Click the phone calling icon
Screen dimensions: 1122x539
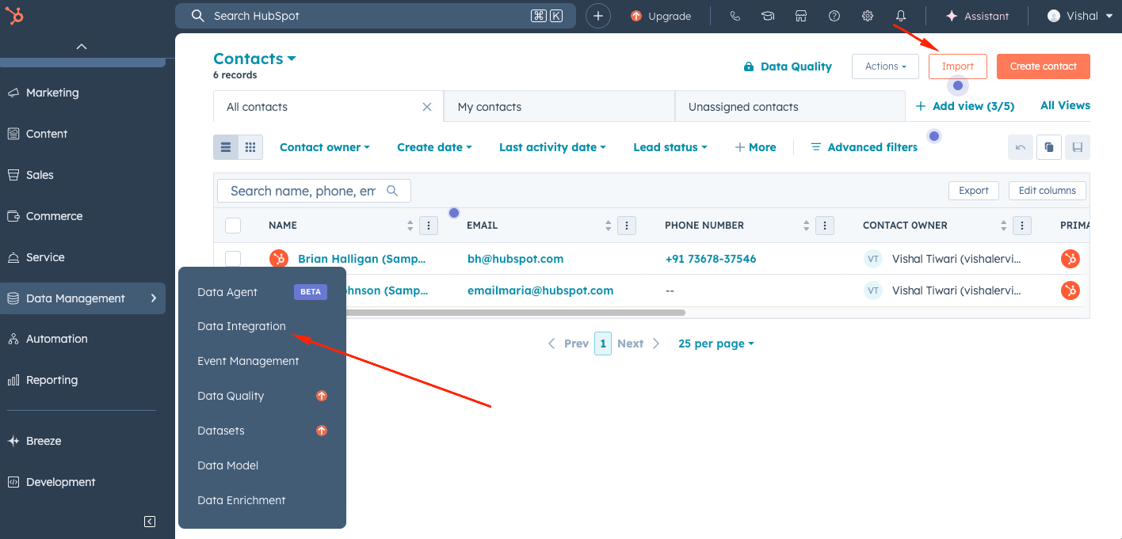pyautogui.click(x=735, y=16)
